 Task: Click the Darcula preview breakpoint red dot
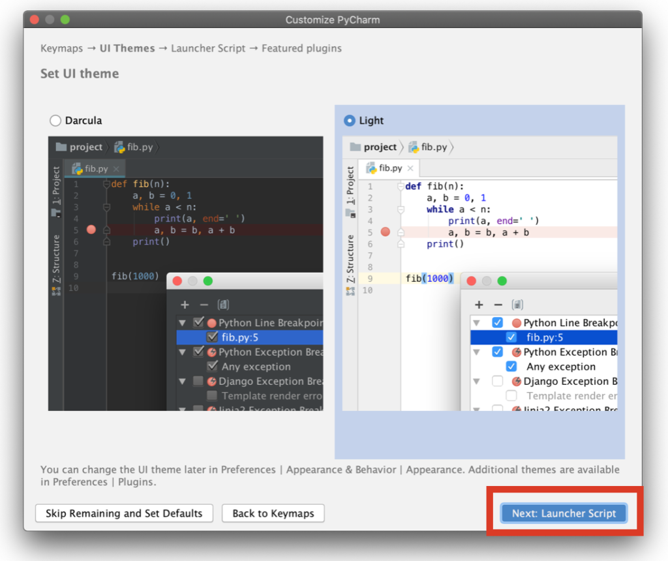(x=91, y=230)
